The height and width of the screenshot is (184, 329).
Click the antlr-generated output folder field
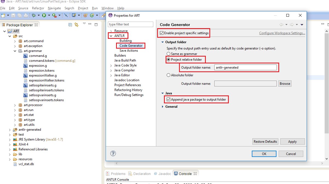tap(245, 68)
